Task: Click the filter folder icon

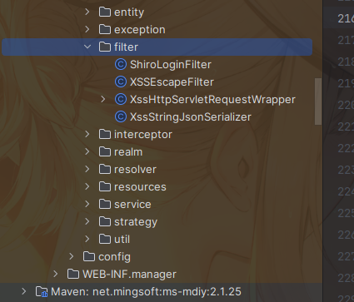Action: [105, 47]
